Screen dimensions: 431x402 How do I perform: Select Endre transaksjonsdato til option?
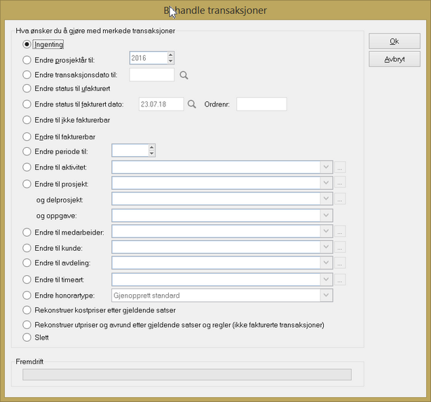click(27, 75)
